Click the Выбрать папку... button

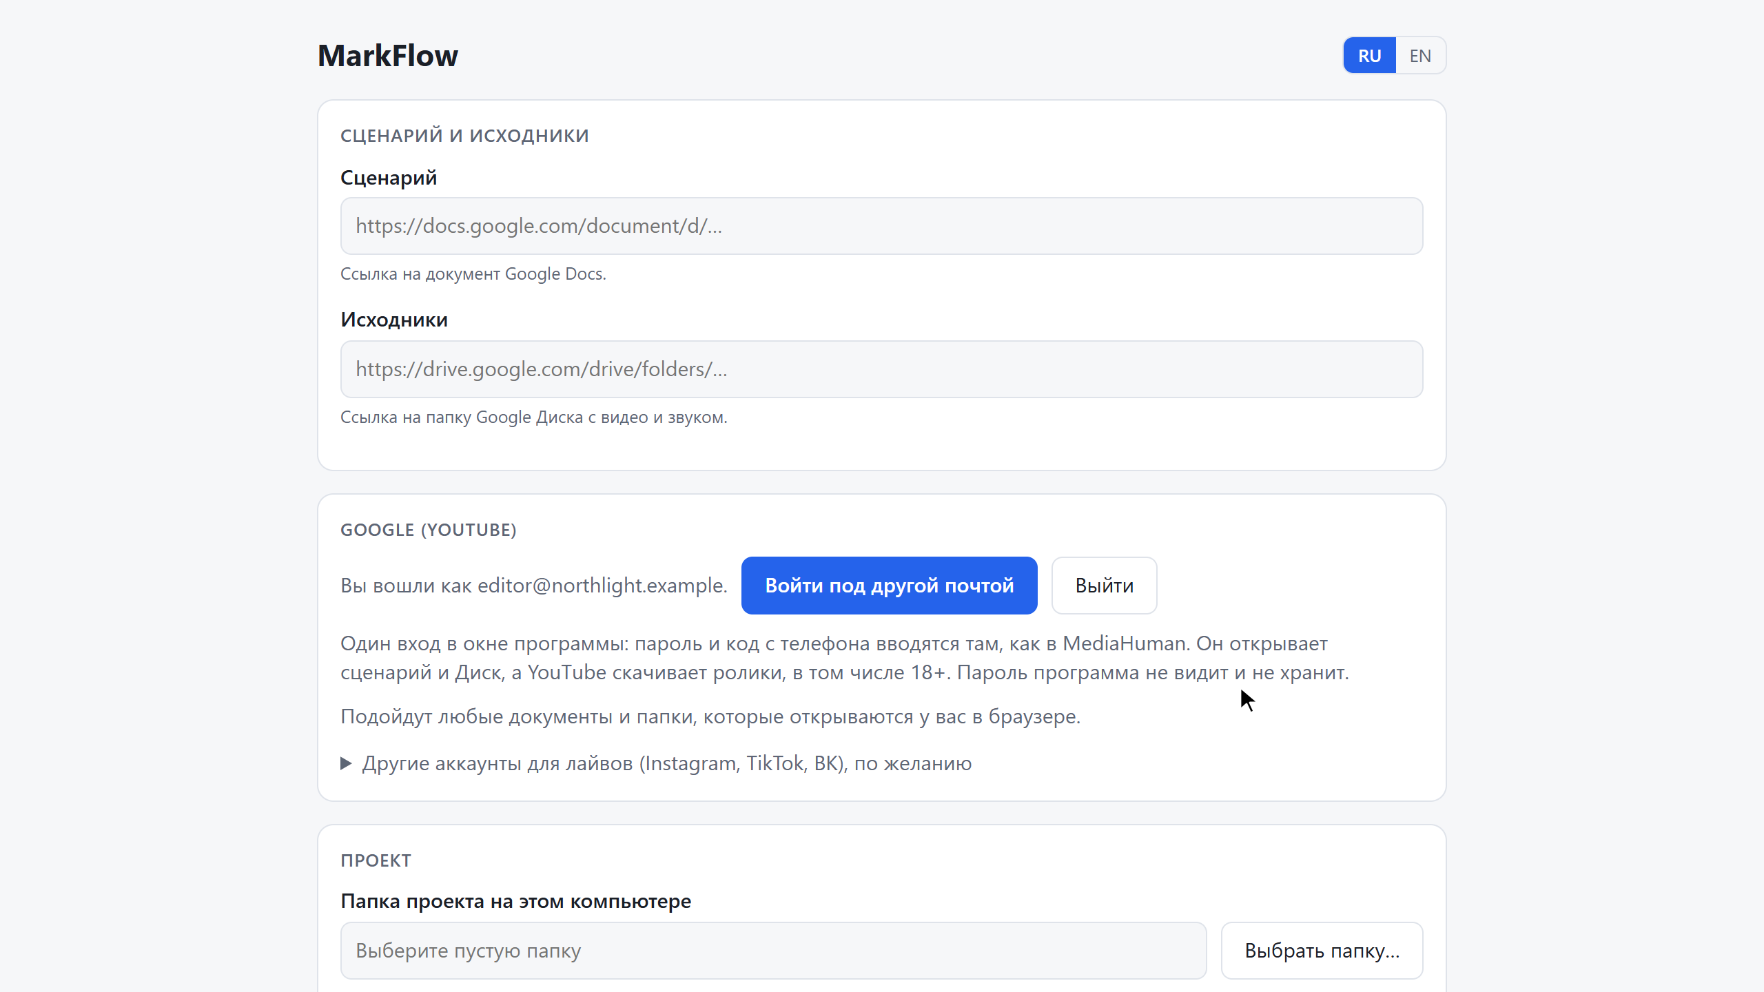pos(1322,951)
